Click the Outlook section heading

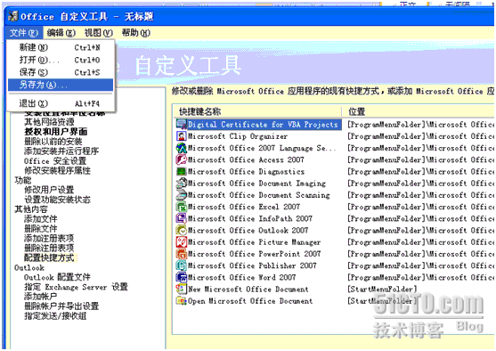[29, 268]
